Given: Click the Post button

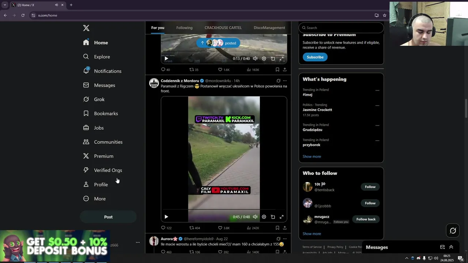Looking at the screenshot, I should tap(108, 217).
